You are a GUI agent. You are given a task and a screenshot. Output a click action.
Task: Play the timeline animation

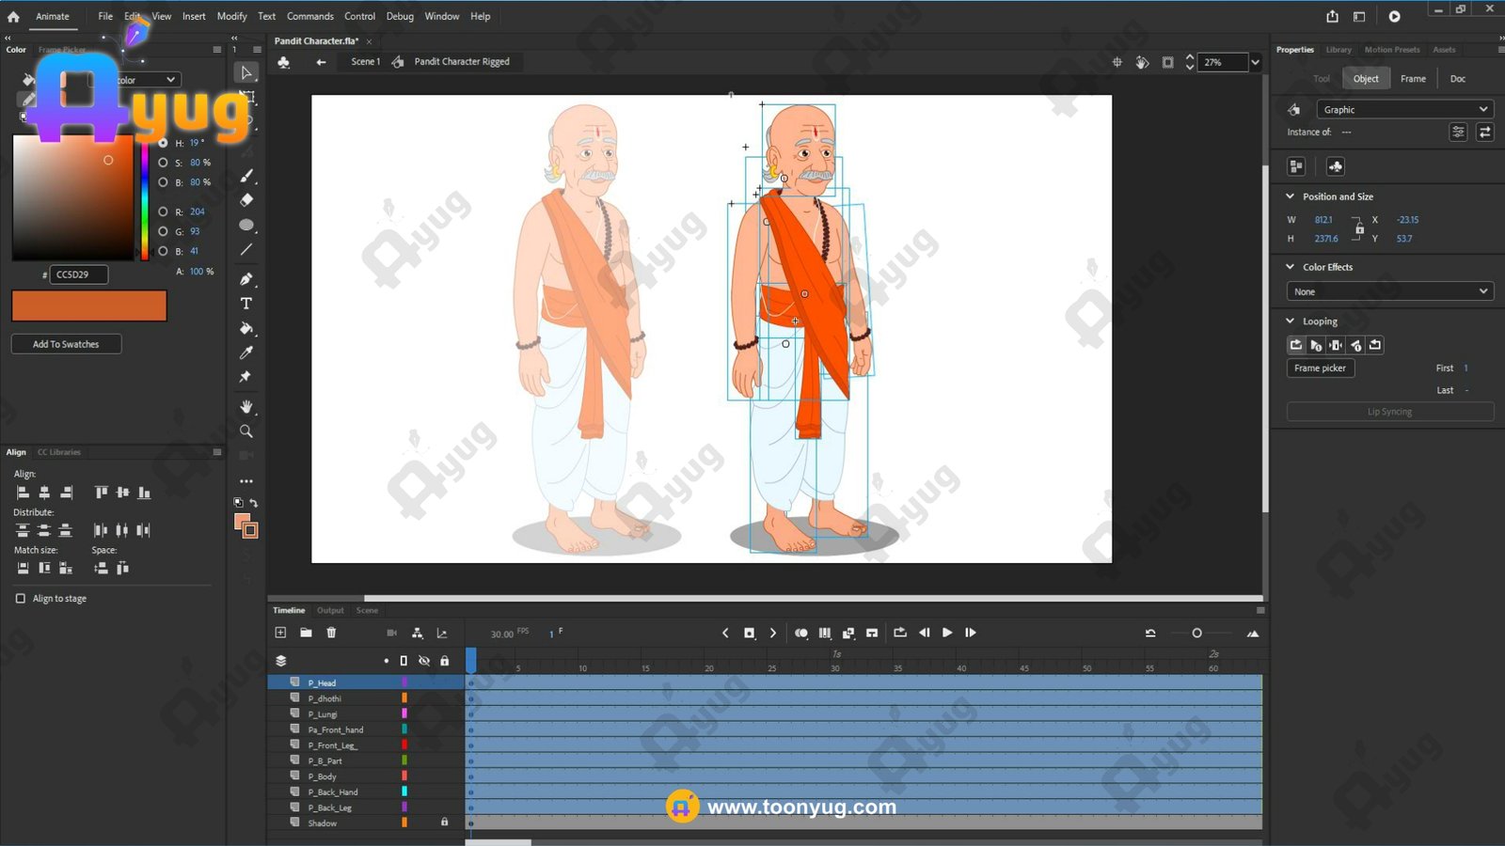pos(947,633)
